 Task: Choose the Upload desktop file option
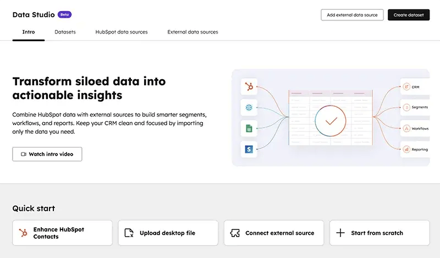pos(168,233)
